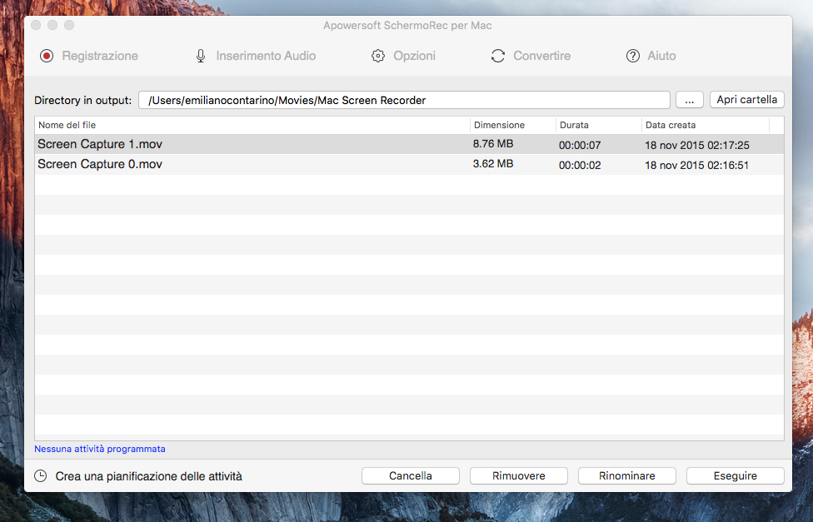Viewport: 813px width, 522px height.
Task: Open Inserimento Audio settings
Action: click(266, 56)
